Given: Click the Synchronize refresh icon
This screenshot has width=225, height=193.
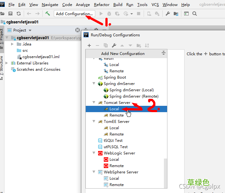Looking at the screenshot, I should point(19,14).
